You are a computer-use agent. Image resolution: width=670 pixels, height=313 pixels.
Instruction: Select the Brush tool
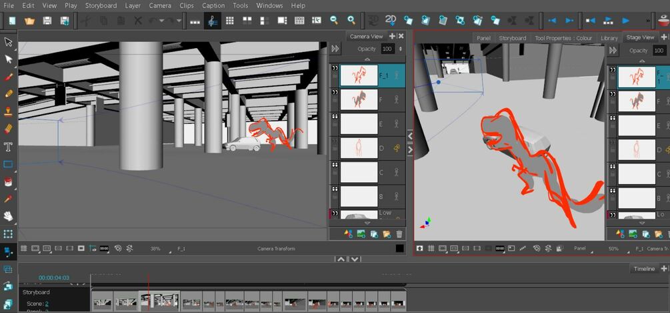8,77
